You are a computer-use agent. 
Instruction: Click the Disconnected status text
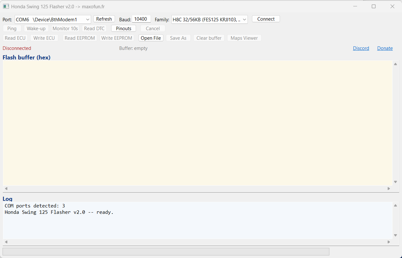click(x=17, y=48)
